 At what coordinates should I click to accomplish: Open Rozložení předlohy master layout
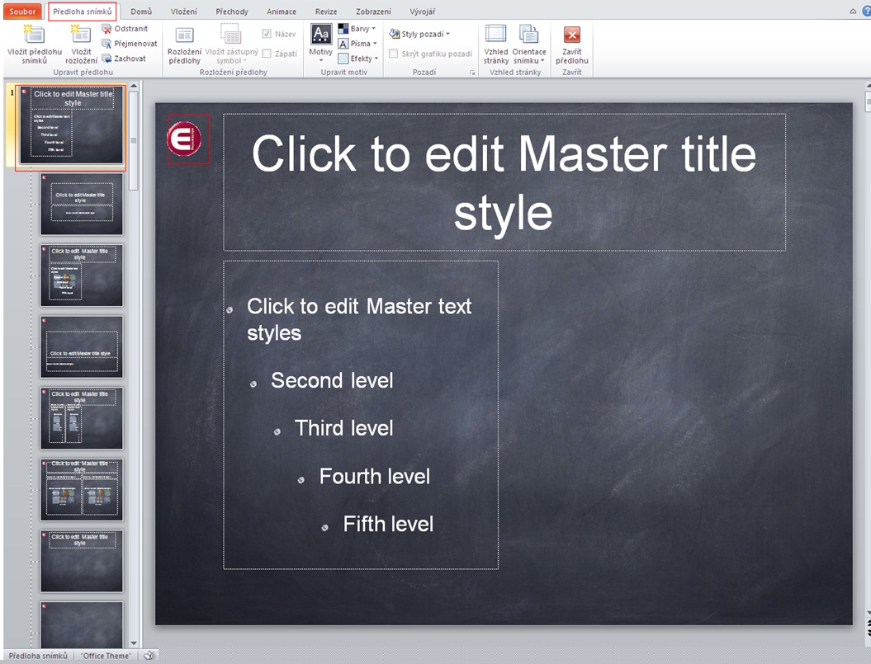coord(184,45)
